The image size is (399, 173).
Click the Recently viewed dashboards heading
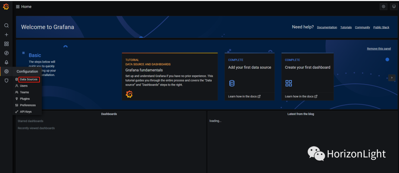point(36,128)
